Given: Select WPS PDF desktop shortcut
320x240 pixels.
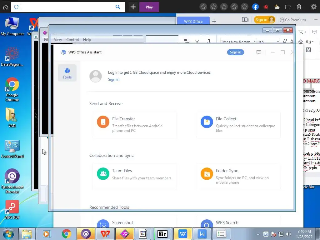Looking at the screenshot, I should pyautogui.click(x=12, y=210).
